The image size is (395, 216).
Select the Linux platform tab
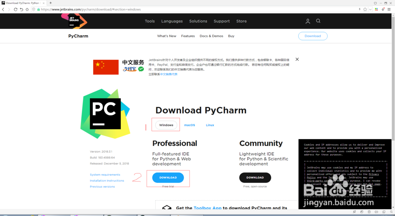210,125
